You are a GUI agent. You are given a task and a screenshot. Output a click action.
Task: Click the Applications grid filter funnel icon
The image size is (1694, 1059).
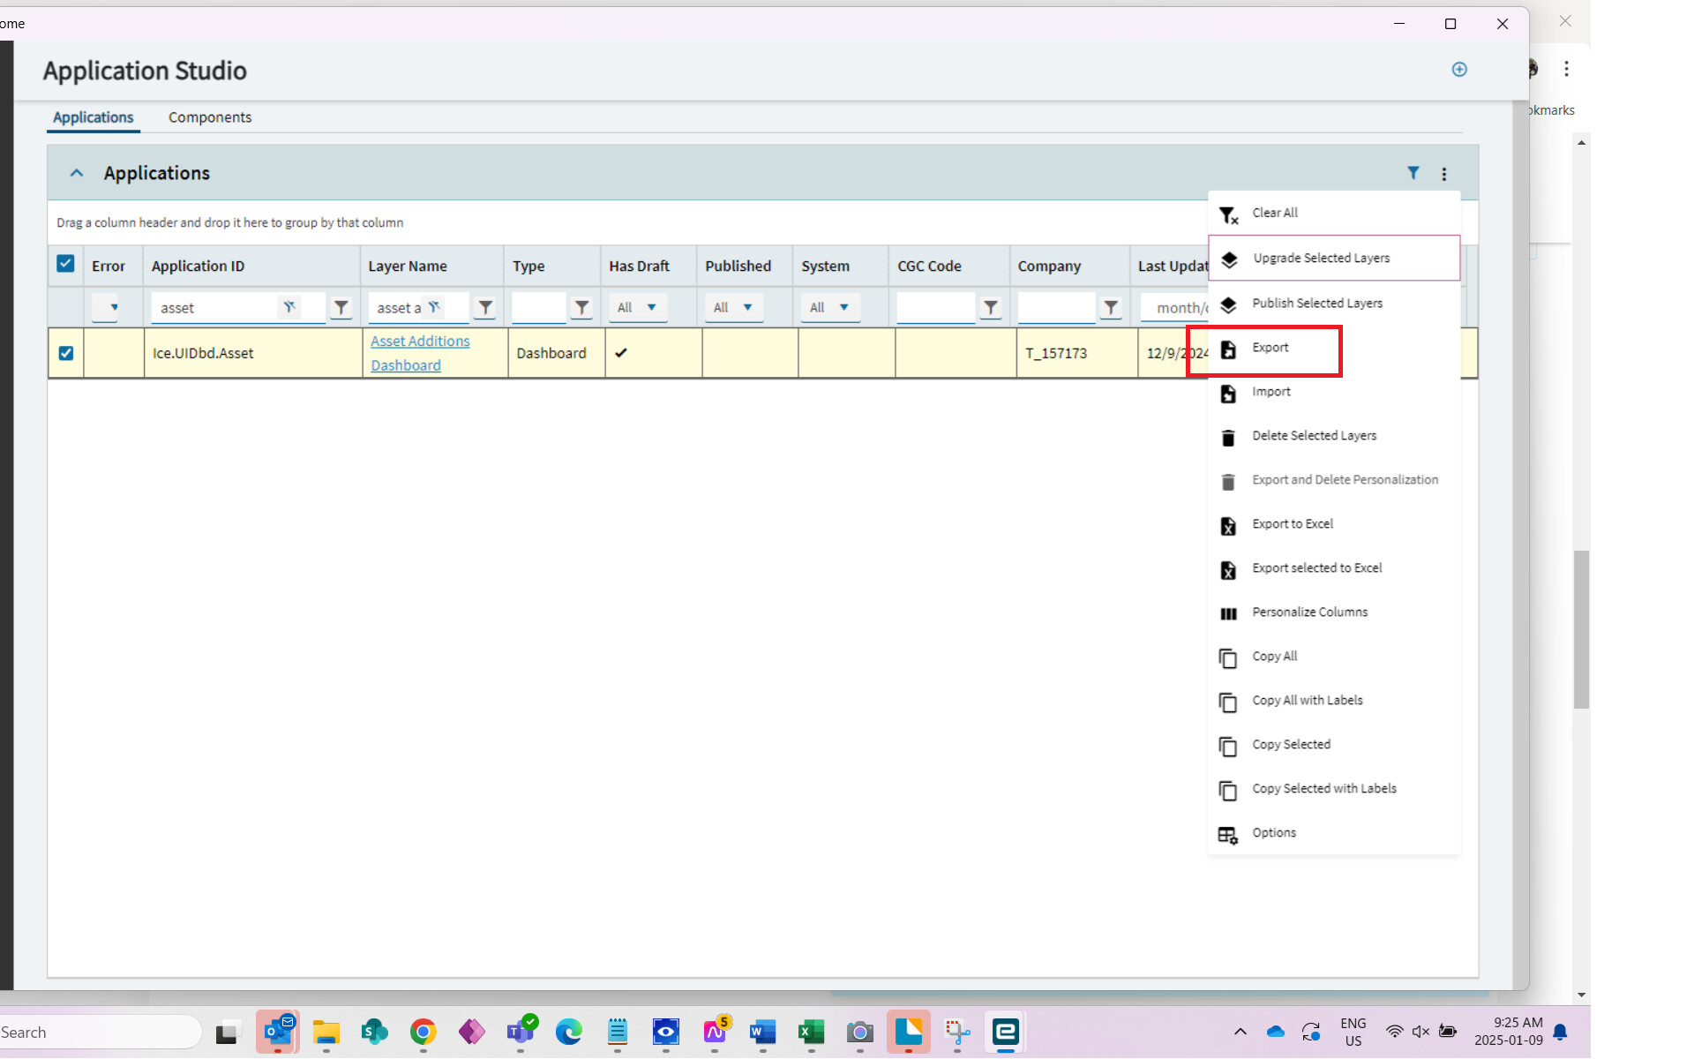(x=1413, y=173)
